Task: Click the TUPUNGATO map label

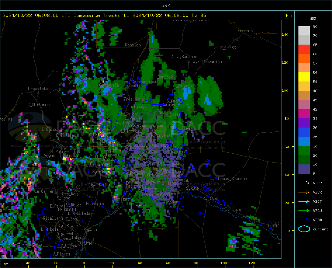Action: coord(66,210)
